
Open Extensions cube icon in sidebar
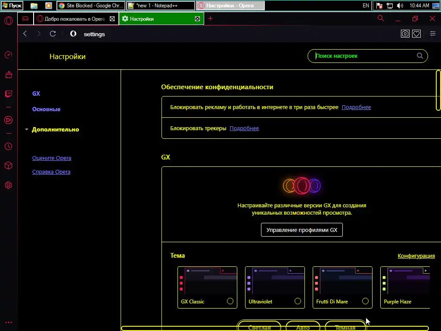click(x=9, y=165)
